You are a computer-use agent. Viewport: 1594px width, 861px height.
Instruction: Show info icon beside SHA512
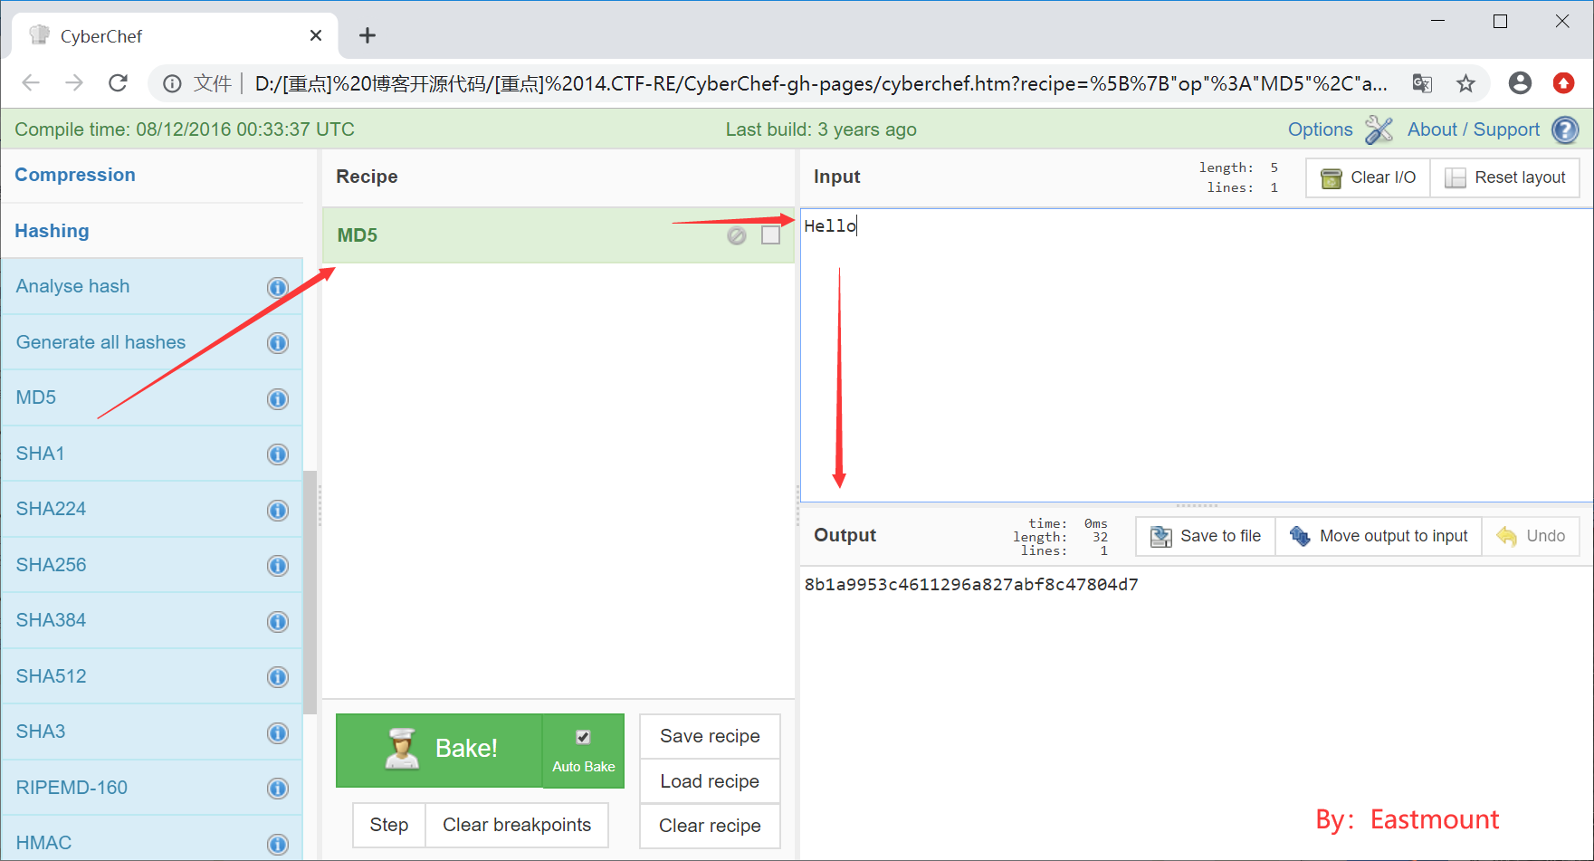click(x=278, y=677)
